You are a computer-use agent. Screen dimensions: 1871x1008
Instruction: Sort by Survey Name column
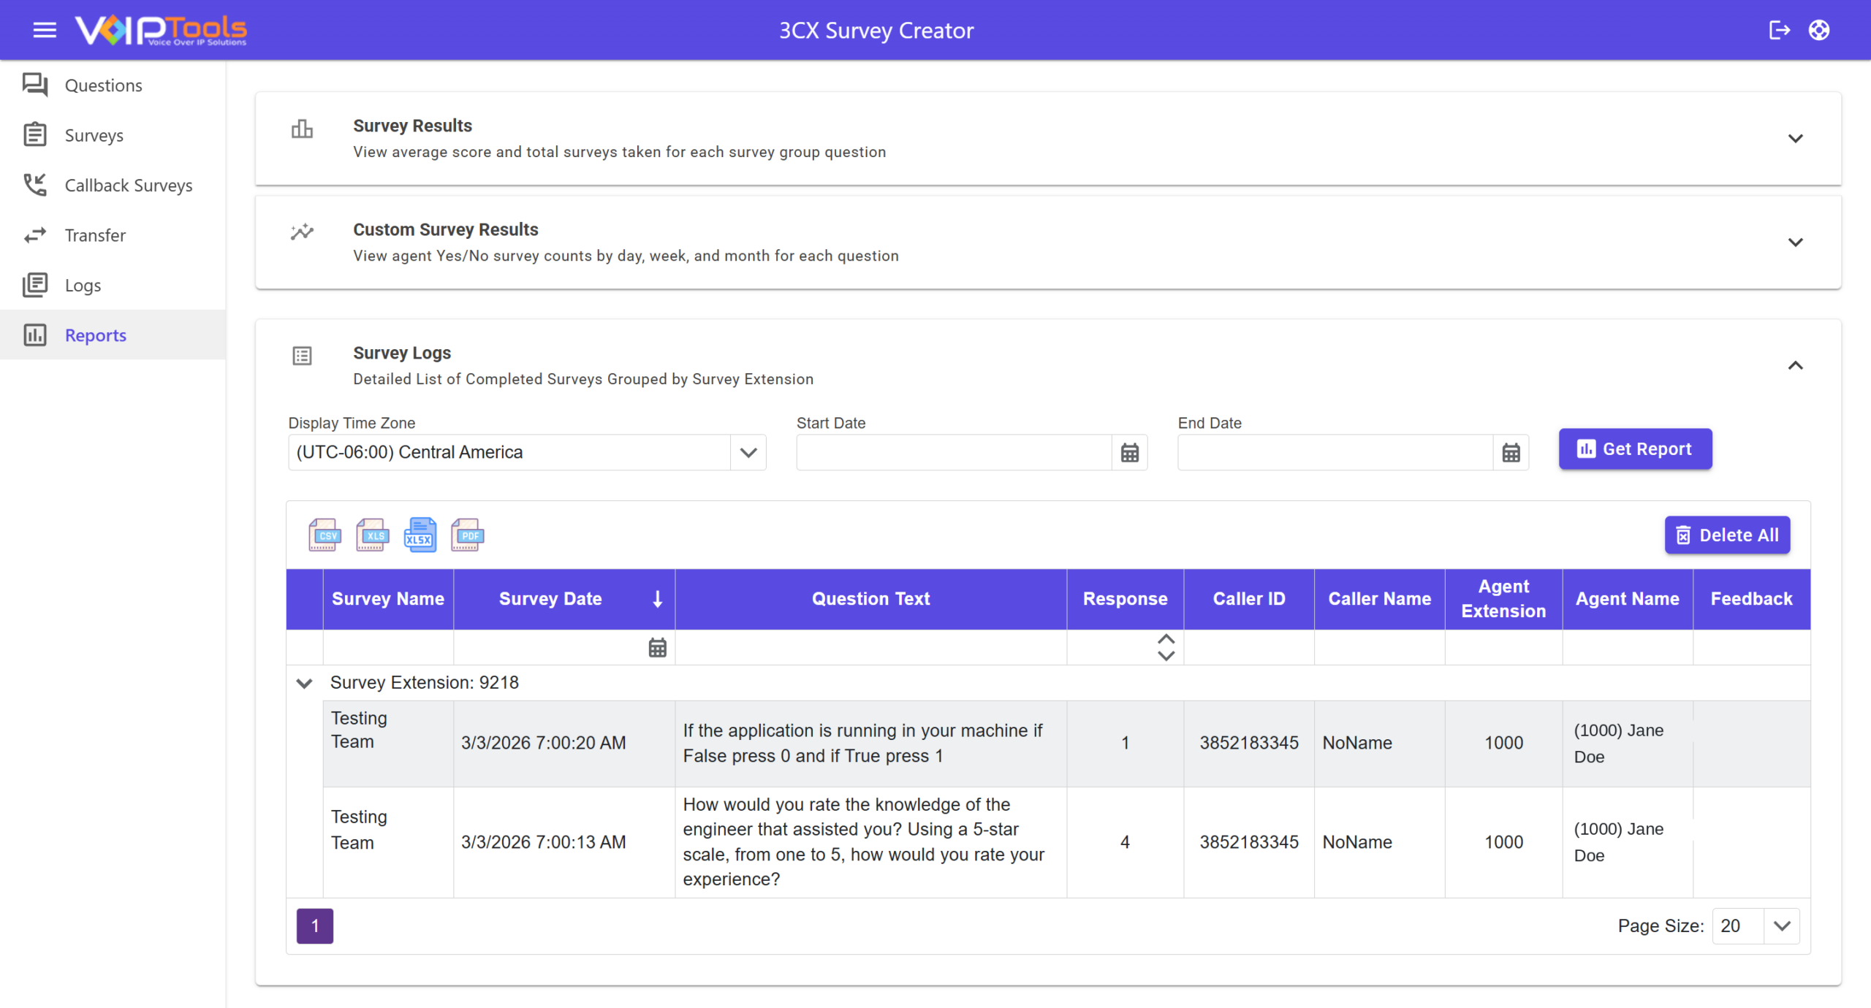point(388,599)
